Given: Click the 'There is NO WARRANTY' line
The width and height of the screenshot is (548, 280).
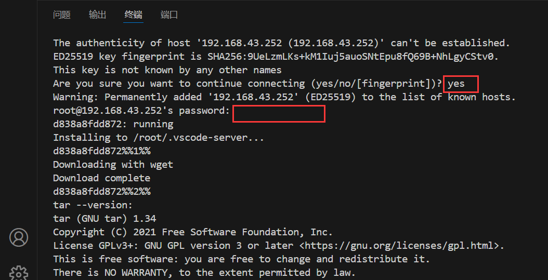Looking at the screenshot, I should click(x=204, y=273).
